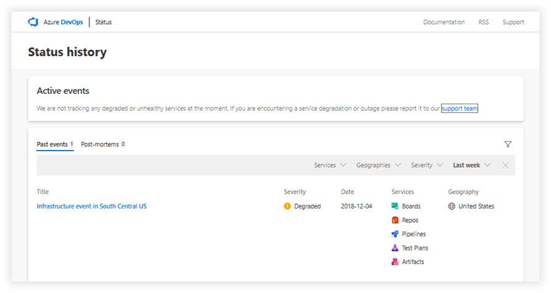Click the filter funnel icon
This screenshot has width=551, height=293.
[x=508, y=144]
